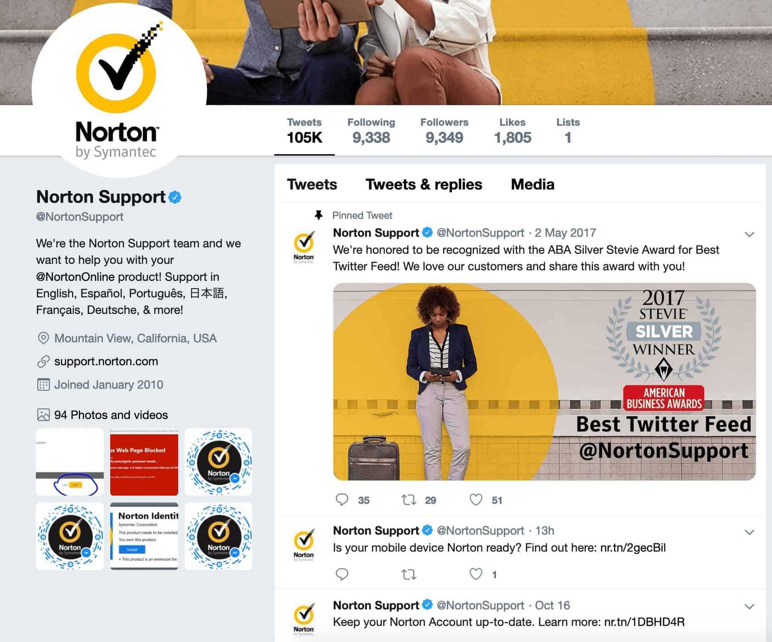View the Followers count 9,349

click(444, 131)
